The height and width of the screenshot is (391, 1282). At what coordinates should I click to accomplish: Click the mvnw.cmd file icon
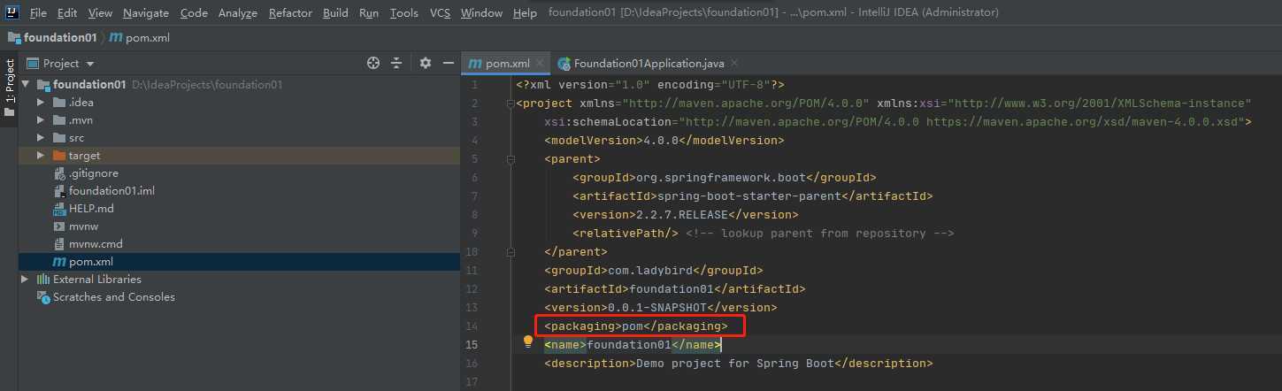[59, 244]
